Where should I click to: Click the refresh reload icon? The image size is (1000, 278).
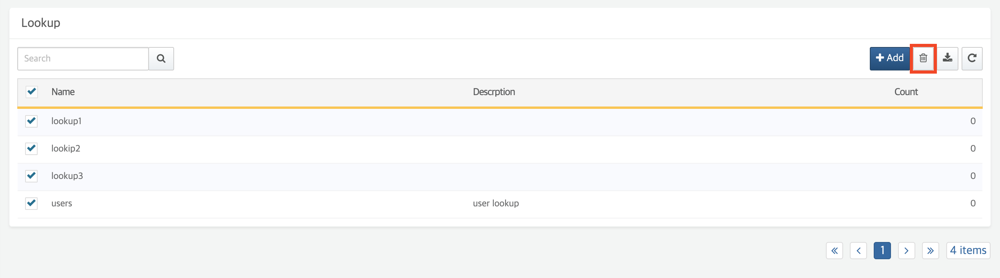click(x=972, y=58)
